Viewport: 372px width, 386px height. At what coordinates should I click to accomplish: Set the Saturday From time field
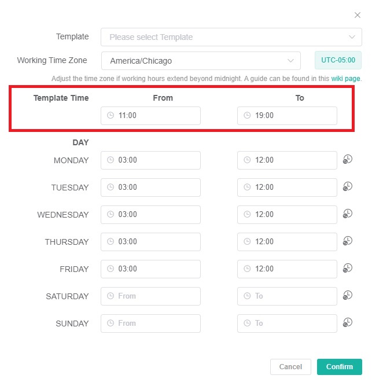(150, 296)
